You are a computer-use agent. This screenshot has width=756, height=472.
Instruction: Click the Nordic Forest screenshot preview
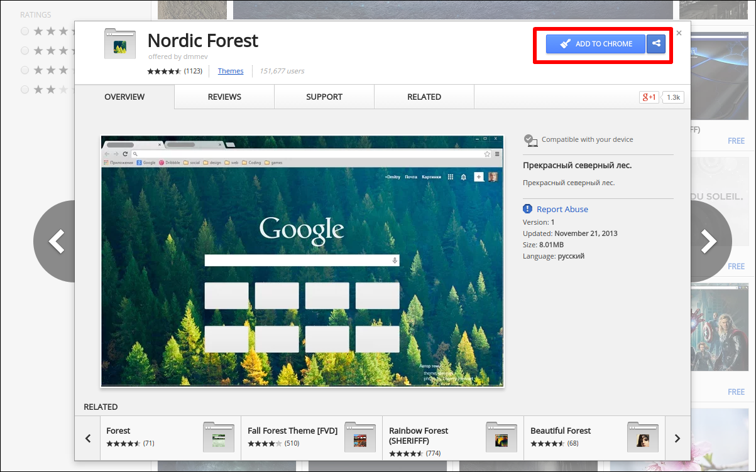[x=302, y=260]
